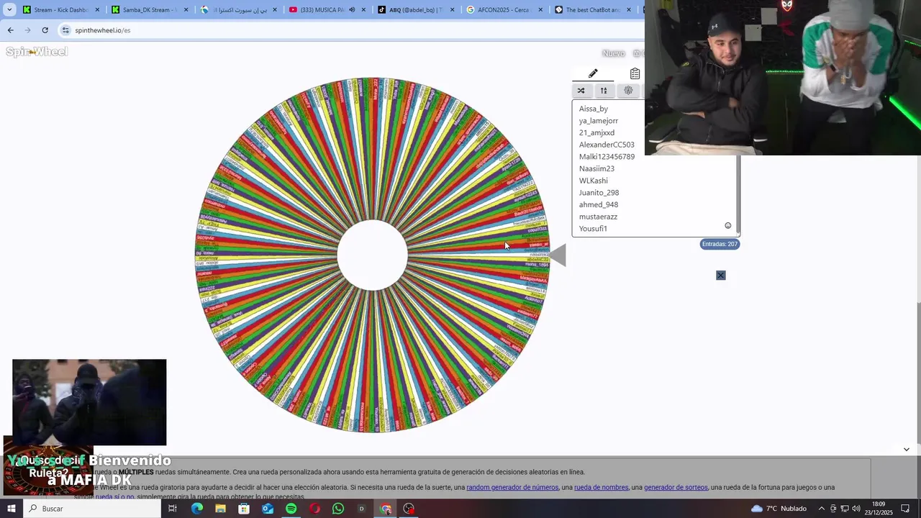Click the Malki123456789 entry

tap(607, 157)
